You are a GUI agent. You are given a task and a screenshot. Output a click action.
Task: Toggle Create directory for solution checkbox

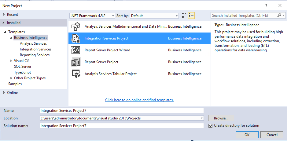tap(210, 126)
